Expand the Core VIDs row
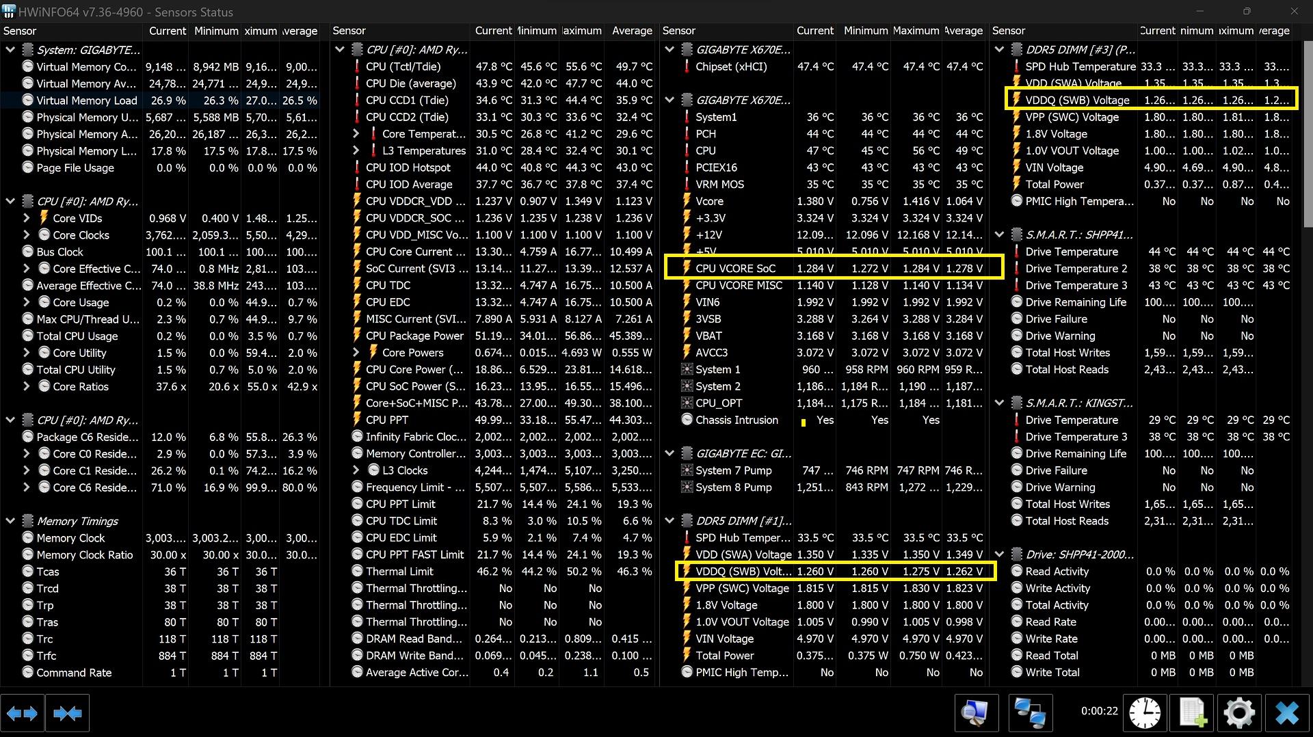Screen dimensions: 1313x737 pos(27,218)
